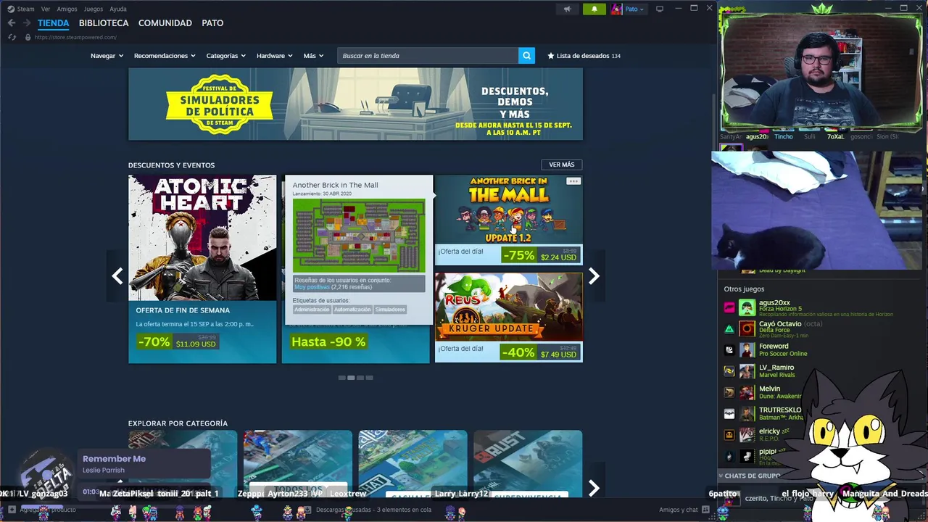Open the Ayuda menu
The width and height of the screenshot is (928, 522).
(118, 9)
